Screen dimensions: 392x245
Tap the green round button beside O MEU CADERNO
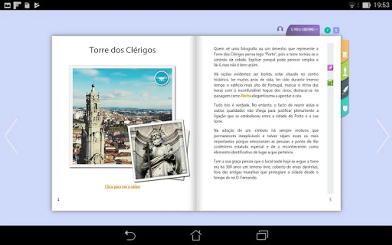327,30
